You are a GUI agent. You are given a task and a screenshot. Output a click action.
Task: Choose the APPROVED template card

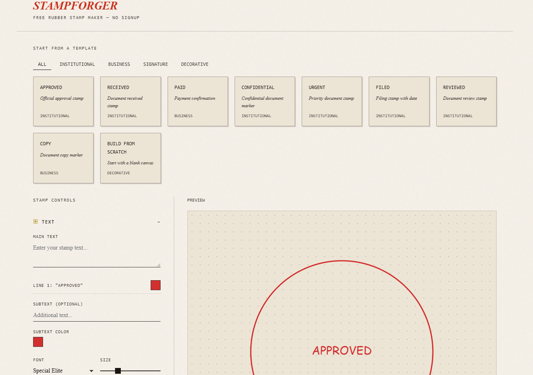pyautogui.click(x=63, y=101)
